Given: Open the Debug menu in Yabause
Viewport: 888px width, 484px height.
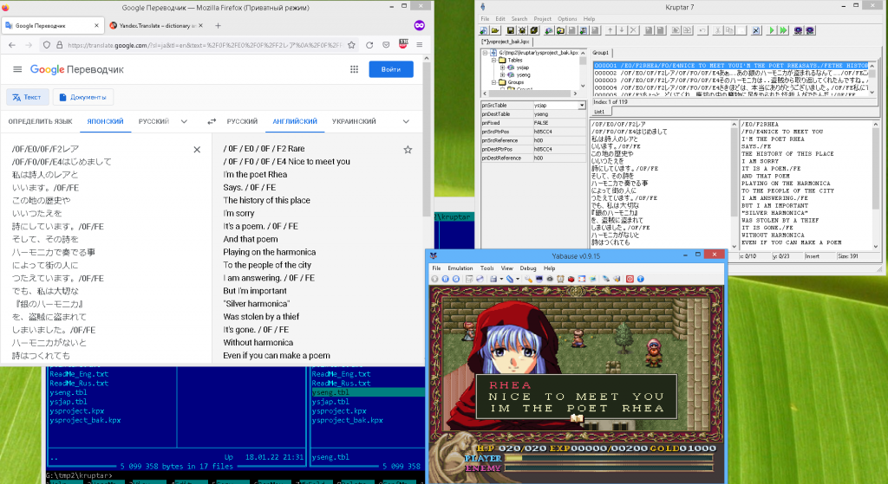Looking at the screenshot, I should pos(528,268).
